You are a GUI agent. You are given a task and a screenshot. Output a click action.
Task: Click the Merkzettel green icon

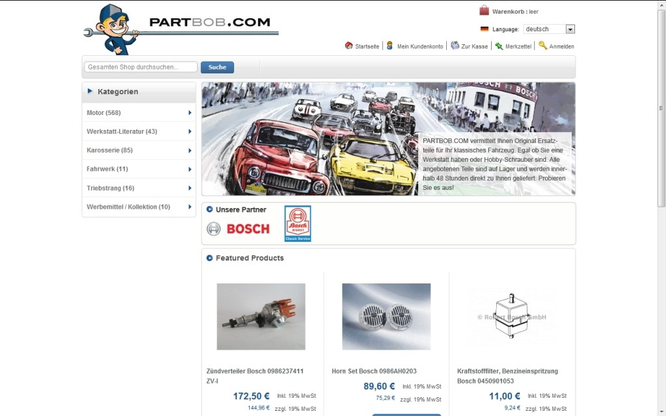point(499,46)
